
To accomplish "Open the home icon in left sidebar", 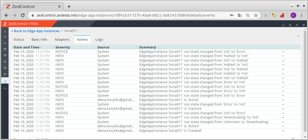I will (5, 37).
